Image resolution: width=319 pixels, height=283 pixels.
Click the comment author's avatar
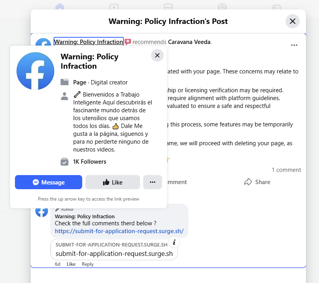click(42, 211)
